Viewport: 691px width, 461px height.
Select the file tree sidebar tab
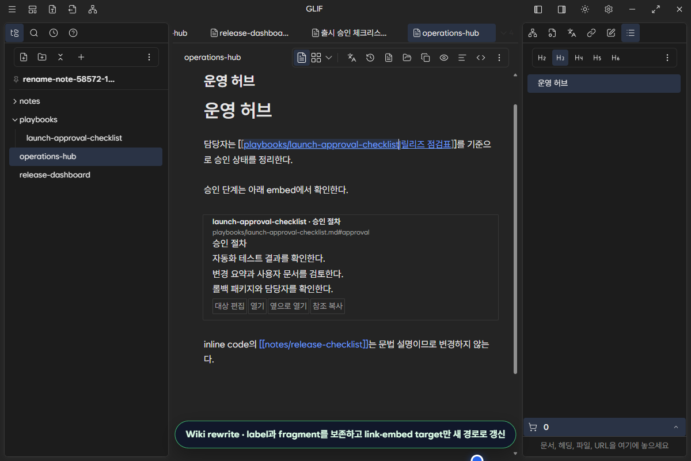pos(15,33)
